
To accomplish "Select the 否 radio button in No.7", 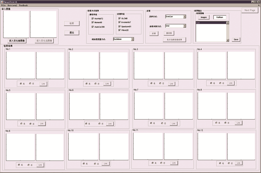I will [162, 123].
